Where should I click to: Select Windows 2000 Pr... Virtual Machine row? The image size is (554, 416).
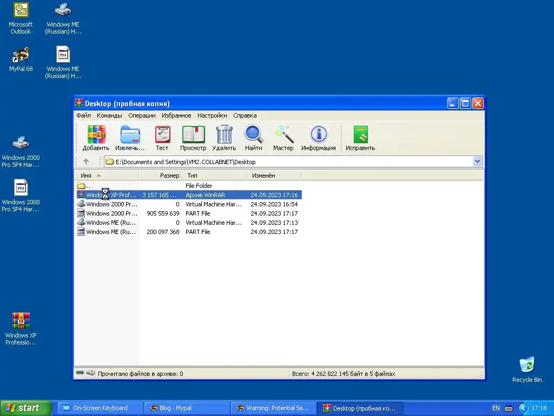[x=189, y=204]
